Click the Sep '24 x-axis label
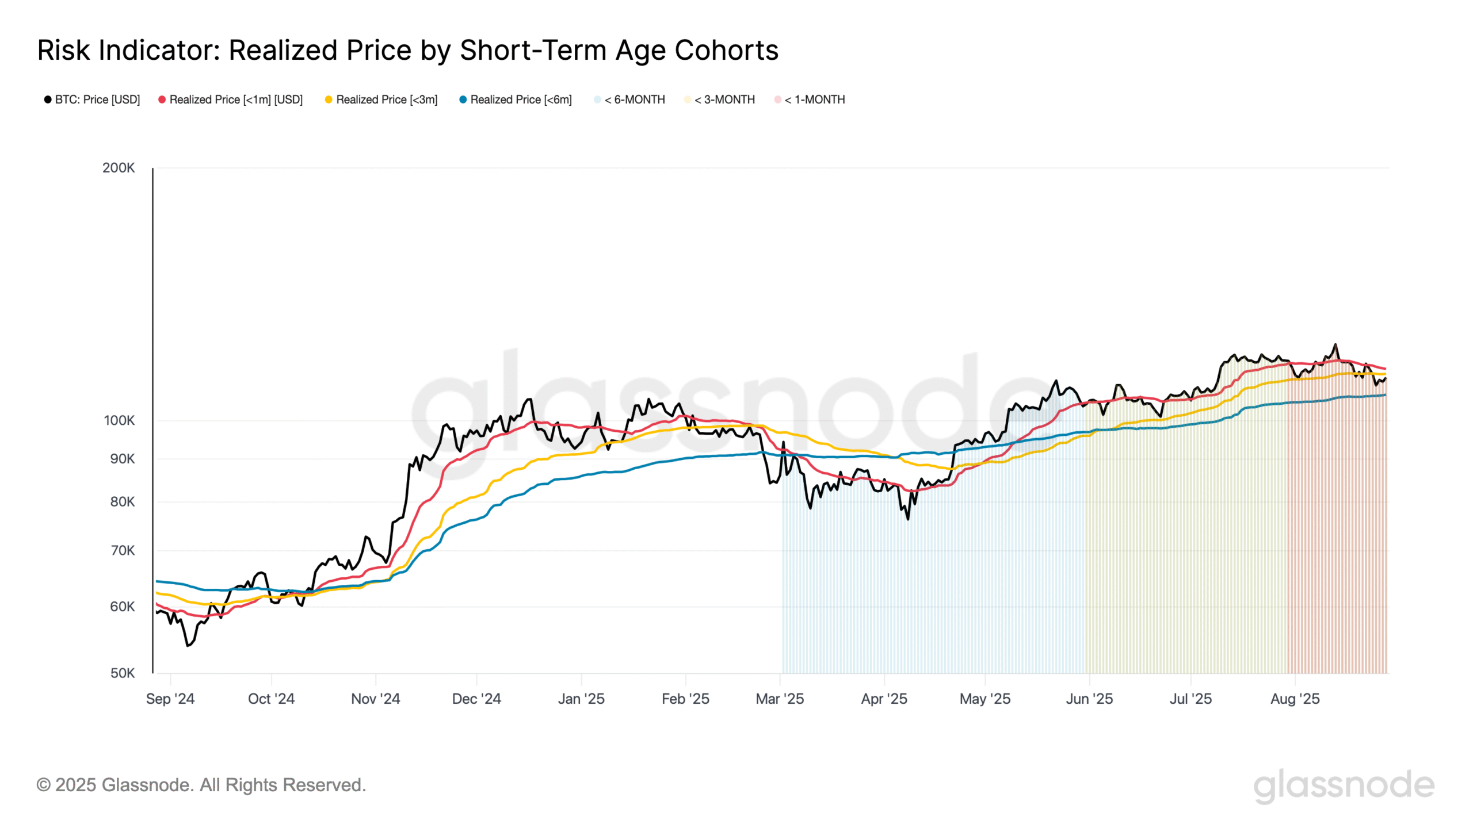 click(170, 699)
